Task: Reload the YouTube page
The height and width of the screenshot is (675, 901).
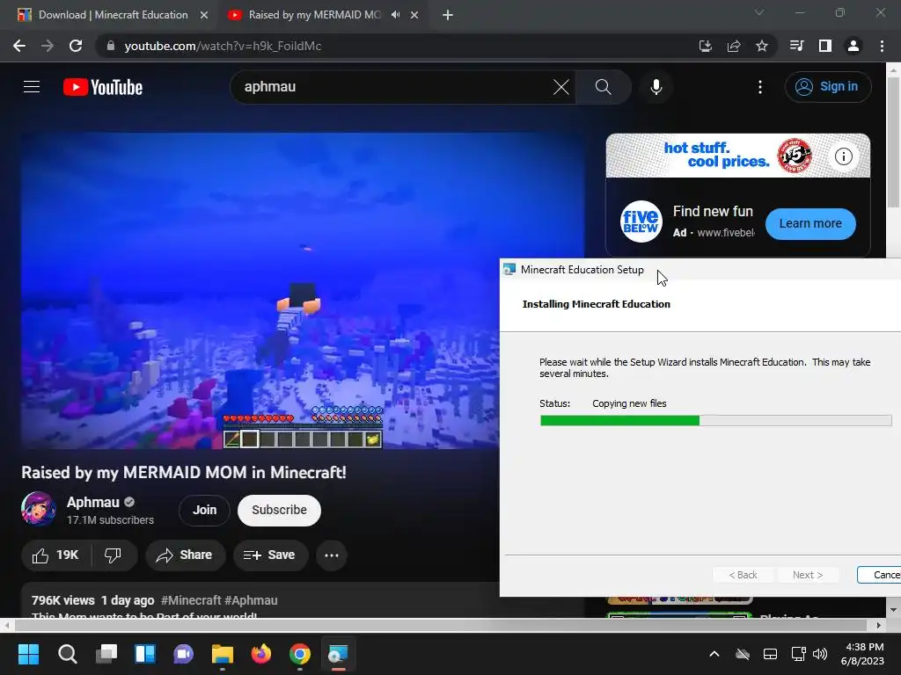Action: point(76,46)
